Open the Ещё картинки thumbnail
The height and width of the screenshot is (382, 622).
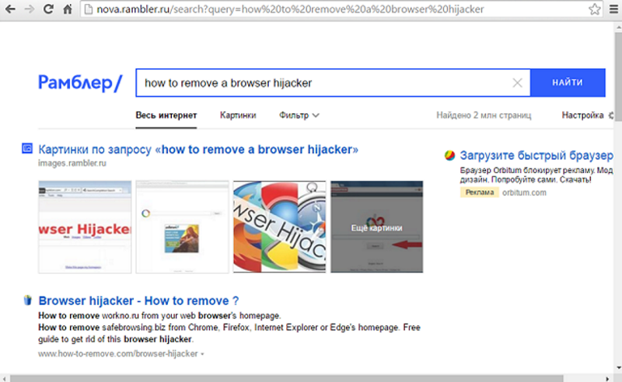377,227
